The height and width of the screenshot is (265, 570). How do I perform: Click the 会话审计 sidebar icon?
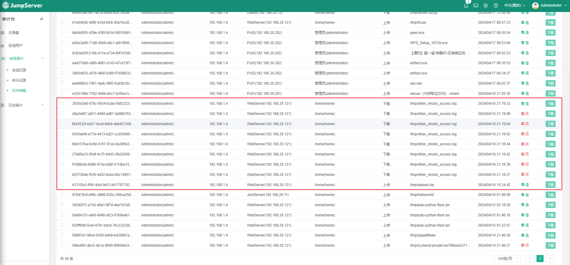pos(3,59)
